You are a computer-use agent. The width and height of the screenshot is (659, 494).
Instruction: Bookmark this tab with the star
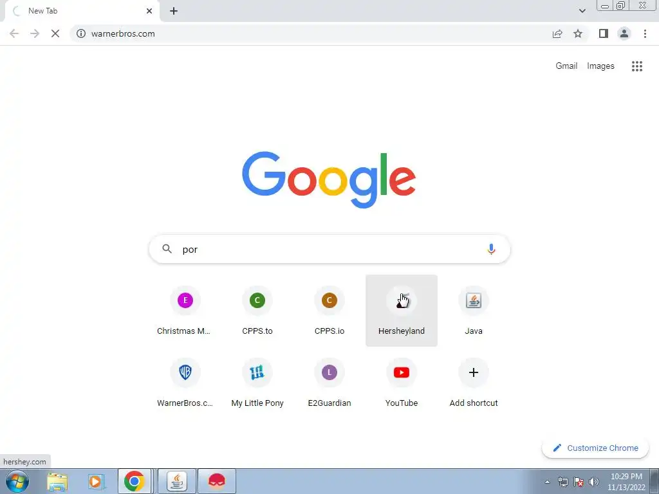[578, 33]
